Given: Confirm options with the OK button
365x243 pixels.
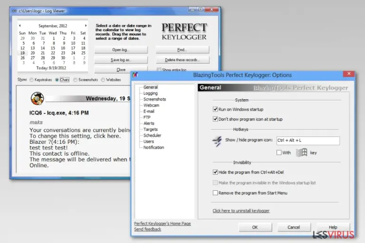Looking at the screenshot, I should click(x=255, y=227).
